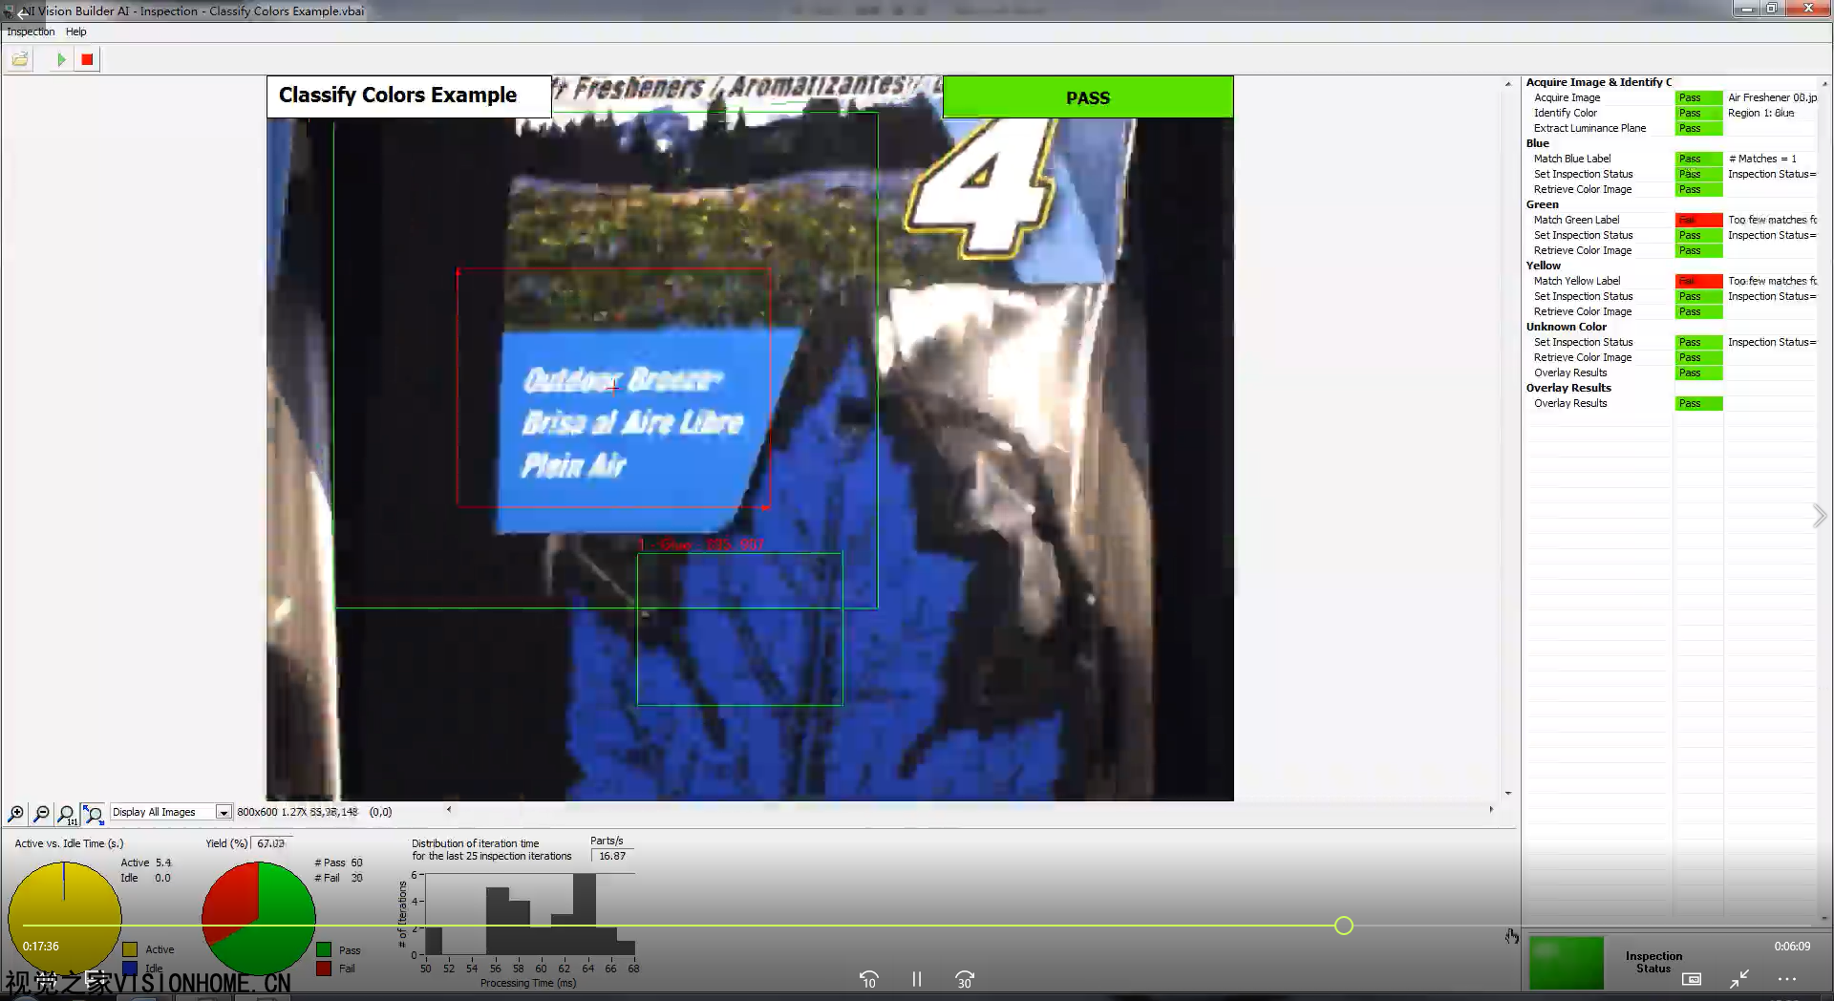Exit fullscreen with the collapse arrows icon
Image resolution: width=1834 pixels, height=1001 pixels.
pyautogui.click(x=1738, y=979)
